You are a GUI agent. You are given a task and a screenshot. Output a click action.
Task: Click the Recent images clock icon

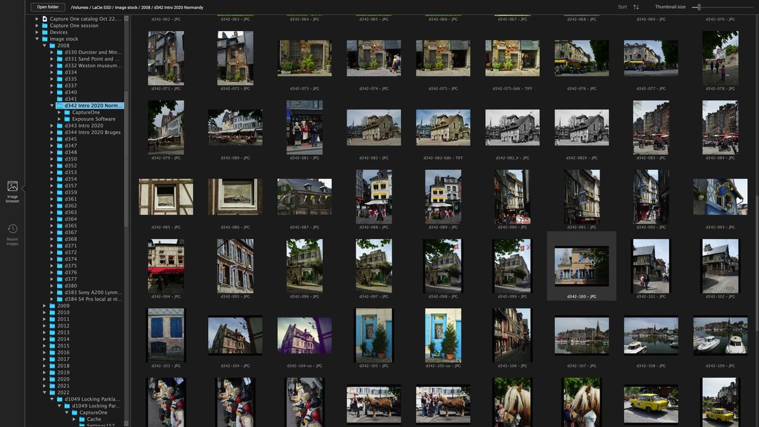click(13, 228)
